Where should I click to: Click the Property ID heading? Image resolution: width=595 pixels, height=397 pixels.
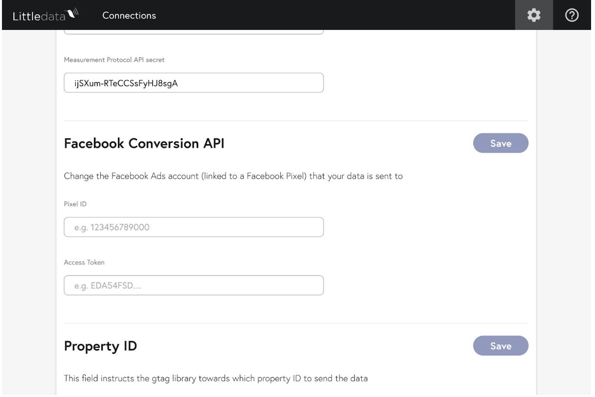[100, 346]
